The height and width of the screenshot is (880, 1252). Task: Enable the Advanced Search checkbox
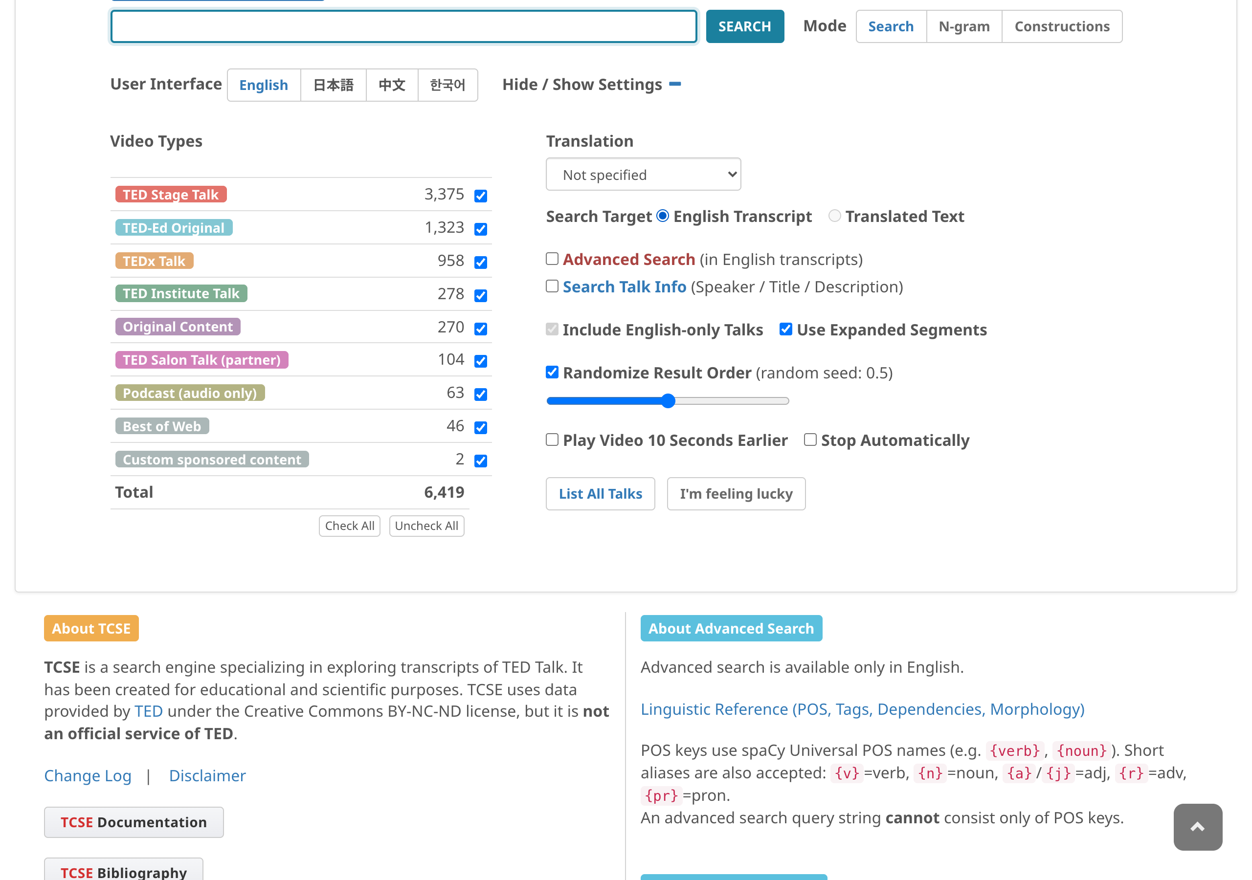click(x=552, y=259)
